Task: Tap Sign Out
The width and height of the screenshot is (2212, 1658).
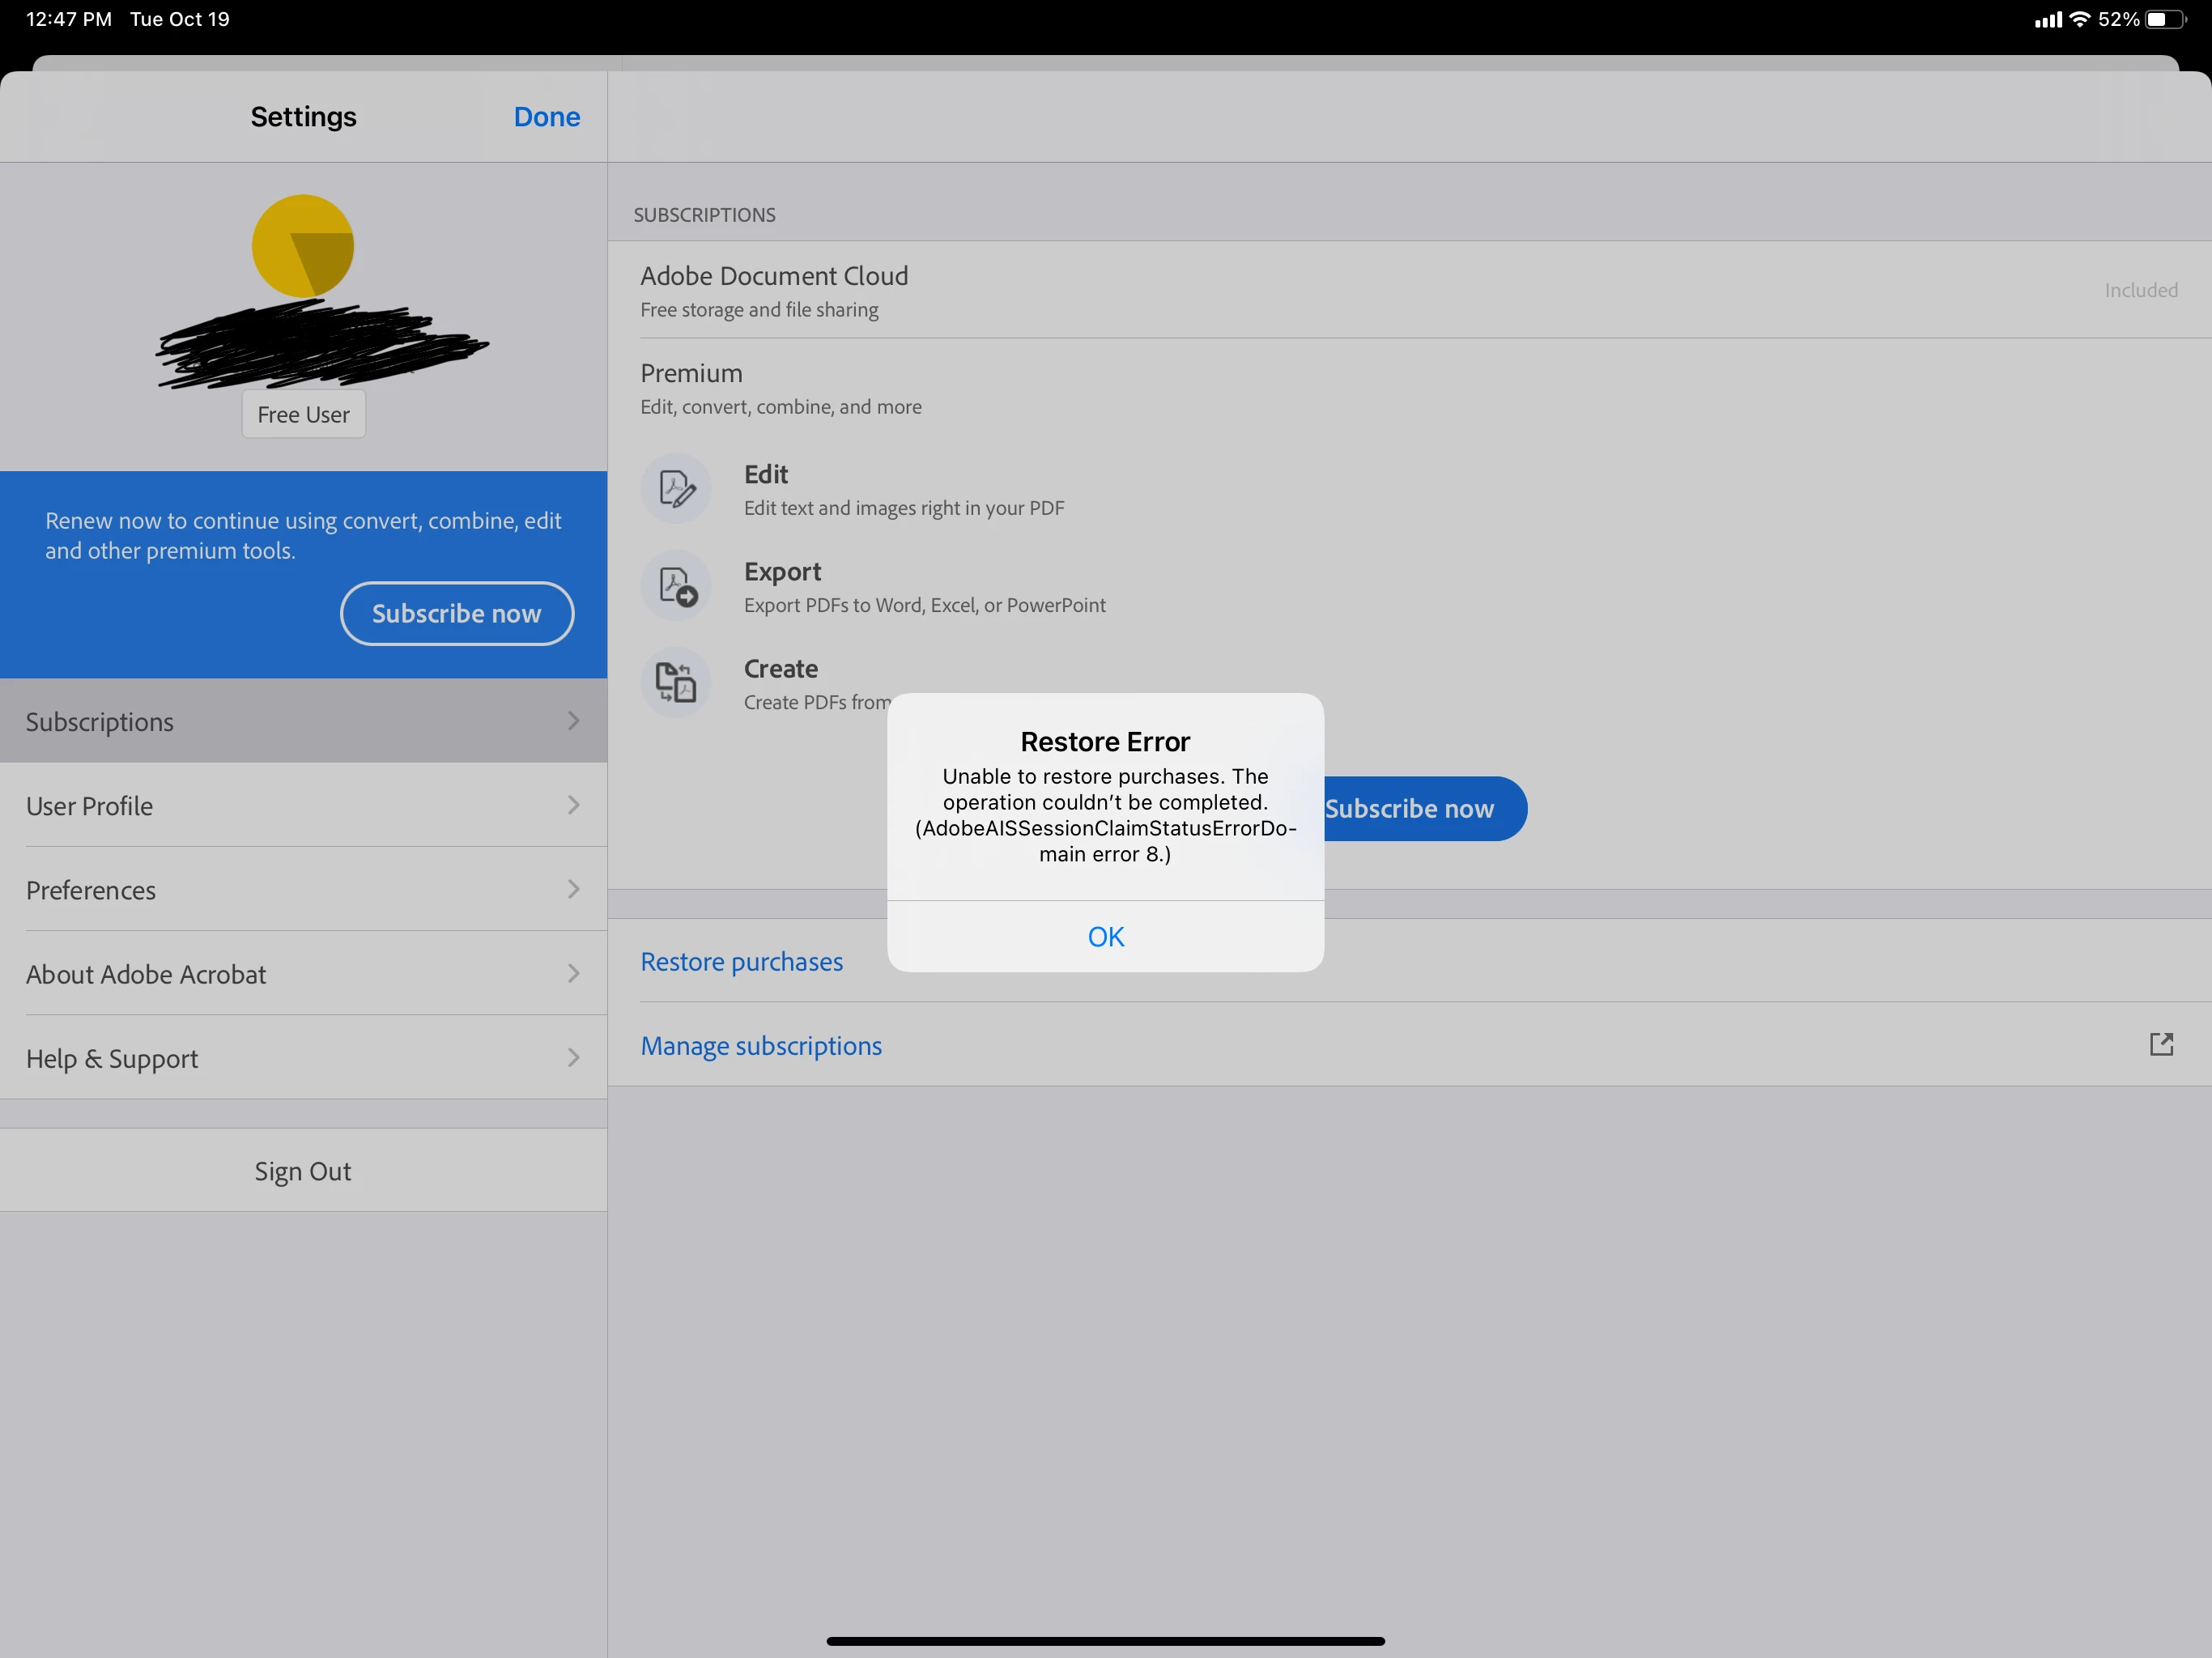Action: pos(303,1171)
